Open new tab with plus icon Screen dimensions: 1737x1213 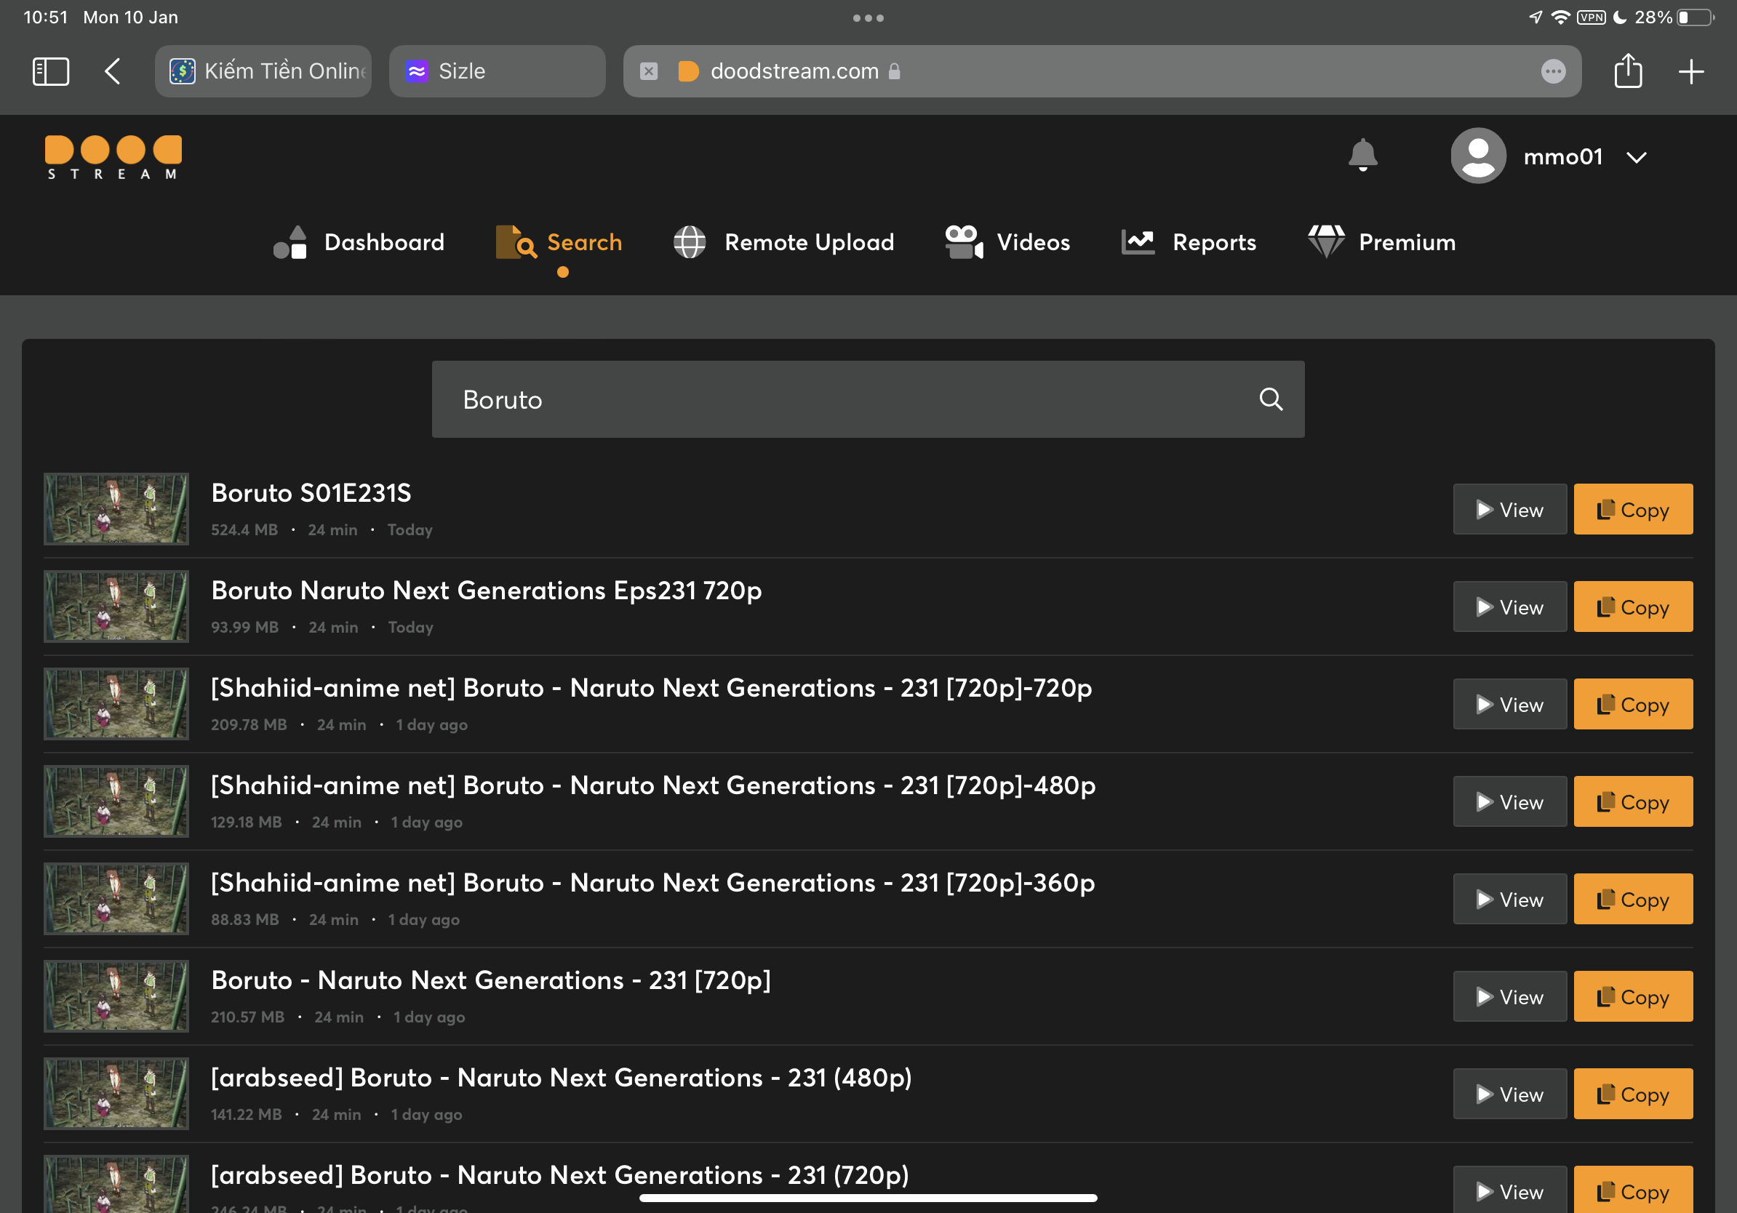point(1690,71)
